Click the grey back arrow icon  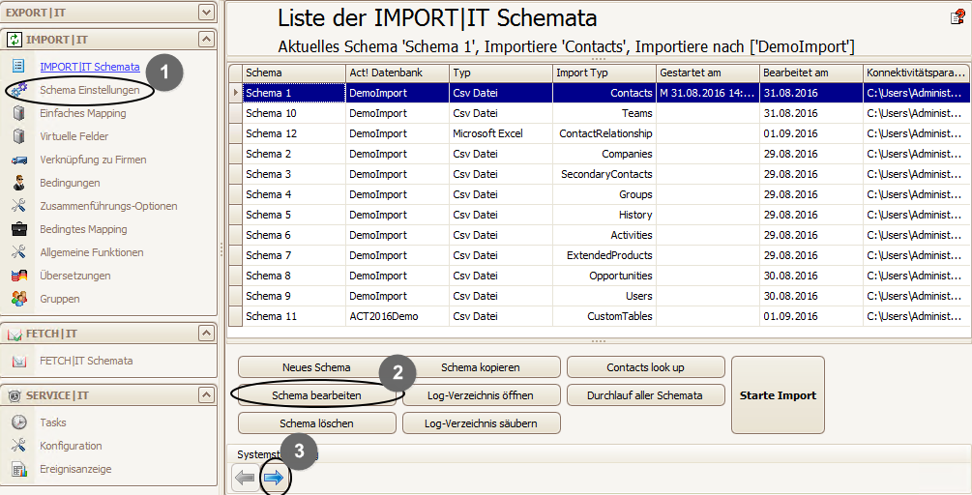pos(246,478)
